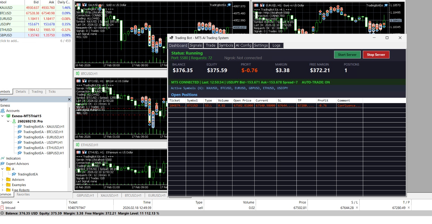Toggle the Symbol column sort arrow in the trade list
The height and width of the screenshot is (224, 432).
pyautogui.click(x=18, y=202)
